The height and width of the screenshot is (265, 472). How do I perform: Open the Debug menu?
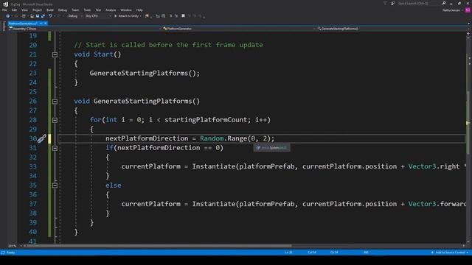(x=62, y=10)
